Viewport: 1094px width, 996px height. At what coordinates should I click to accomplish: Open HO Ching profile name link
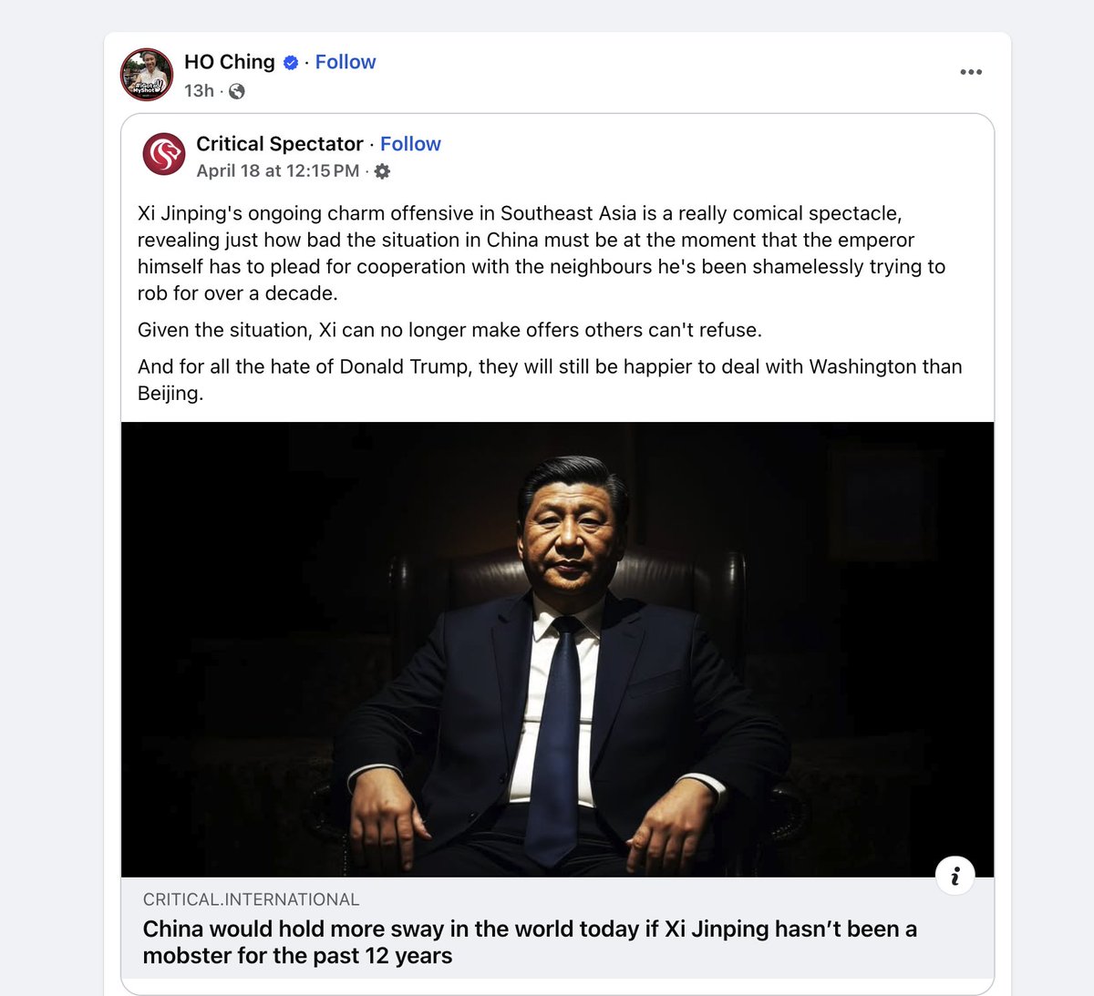pos(230,62)
